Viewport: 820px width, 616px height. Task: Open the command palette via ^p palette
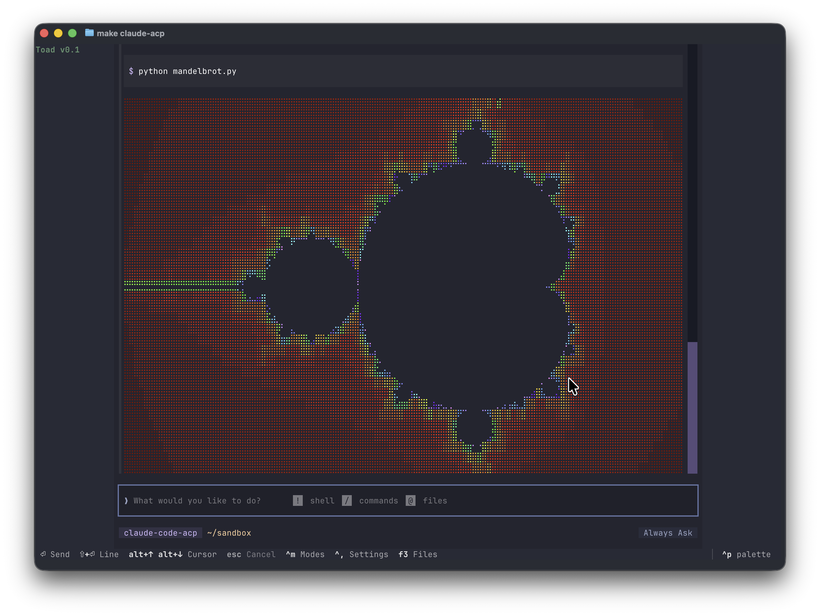746,554
